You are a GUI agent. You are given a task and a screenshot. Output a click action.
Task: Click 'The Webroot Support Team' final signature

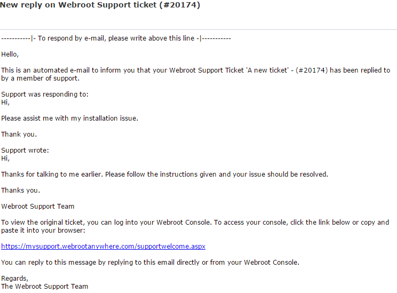click(45, 287)
